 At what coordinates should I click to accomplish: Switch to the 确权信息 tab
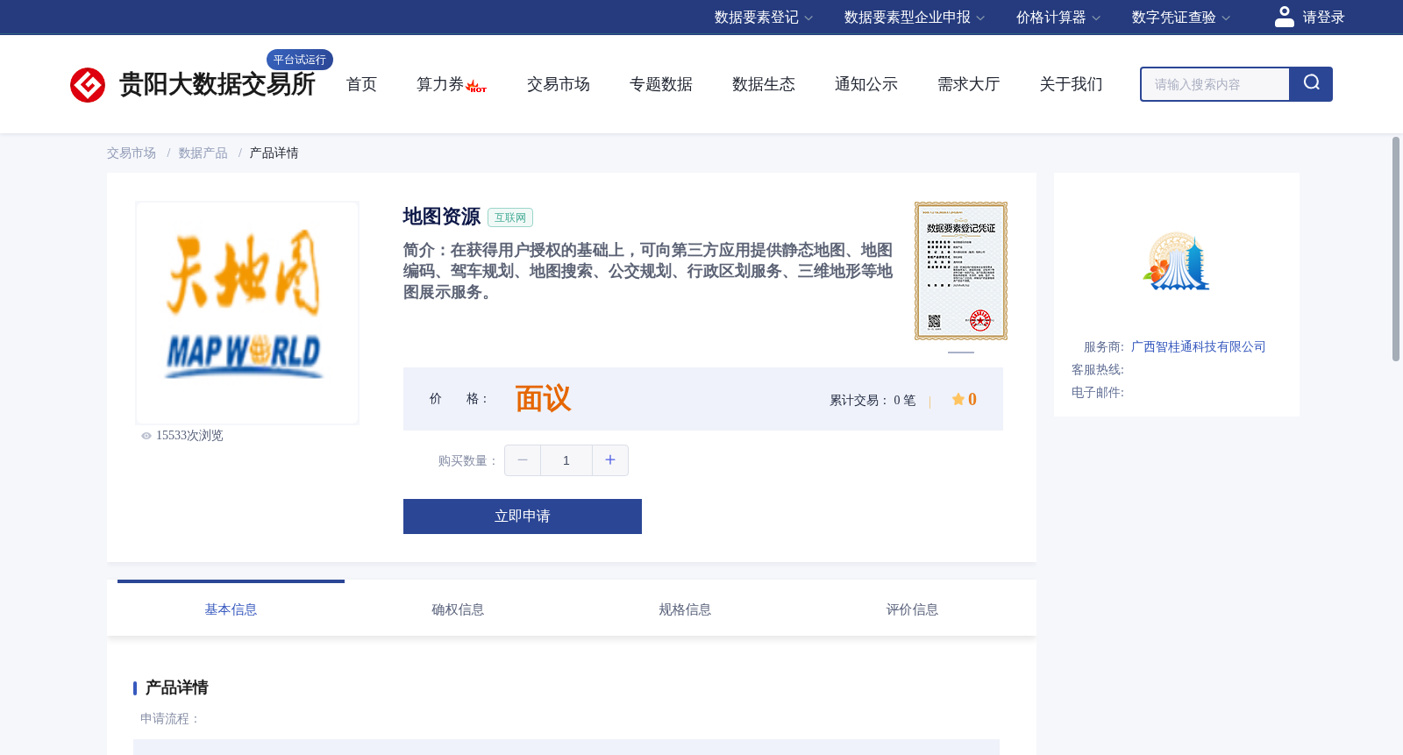(458, 609)
